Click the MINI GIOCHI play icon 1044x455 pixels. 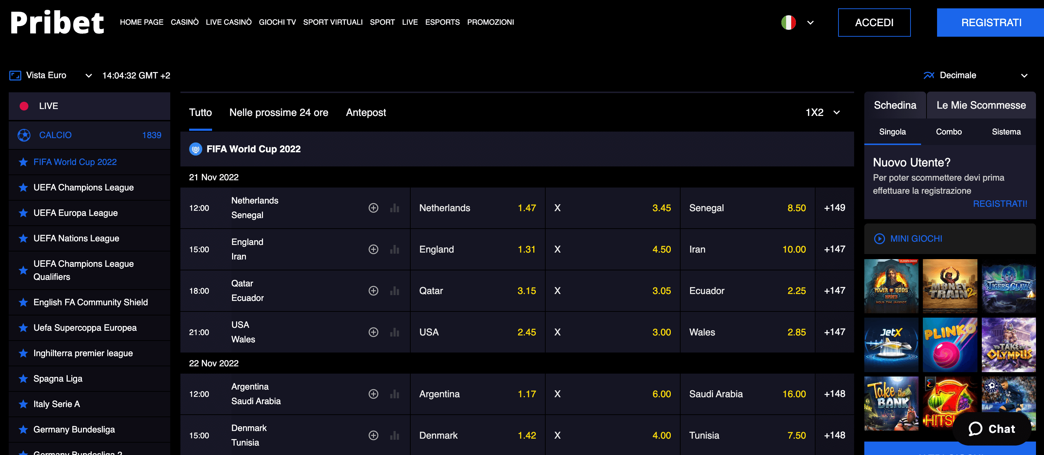(x=880, y=239)
